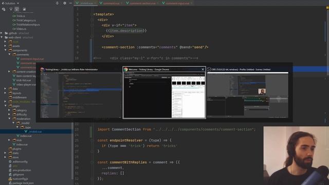Expand the content-creation folder

(10, 71)
